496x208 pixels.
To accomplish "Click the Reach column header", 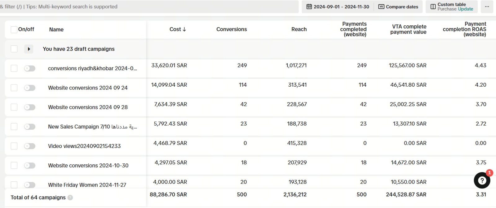I will tap(299, 29).
